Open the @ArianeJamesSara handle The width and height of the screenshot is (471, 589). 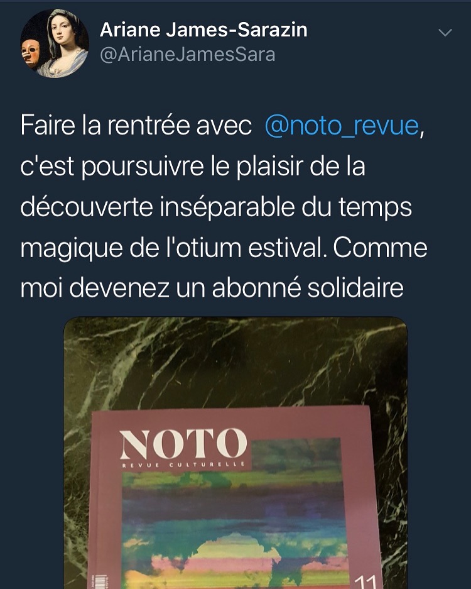click(188, 55)
